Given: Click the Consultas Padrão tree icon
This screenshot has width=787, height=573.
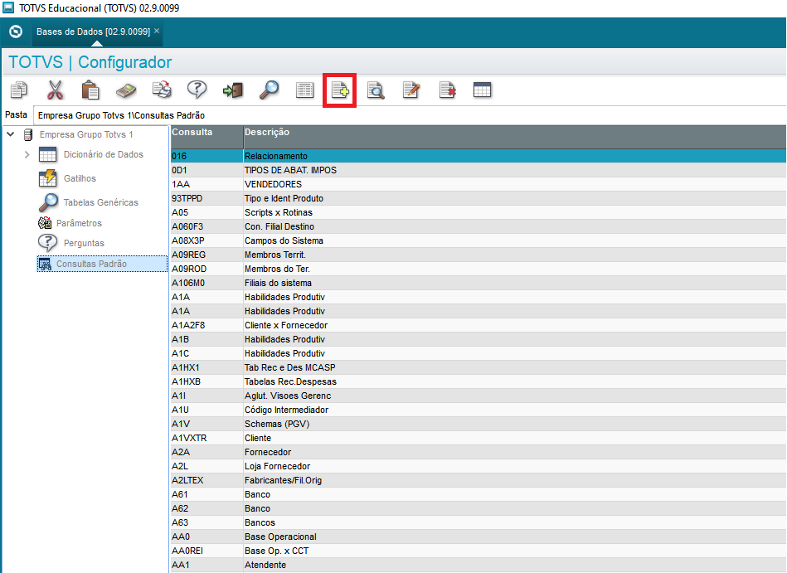Looking at the screenshot, I should click(x=45, y=264).
